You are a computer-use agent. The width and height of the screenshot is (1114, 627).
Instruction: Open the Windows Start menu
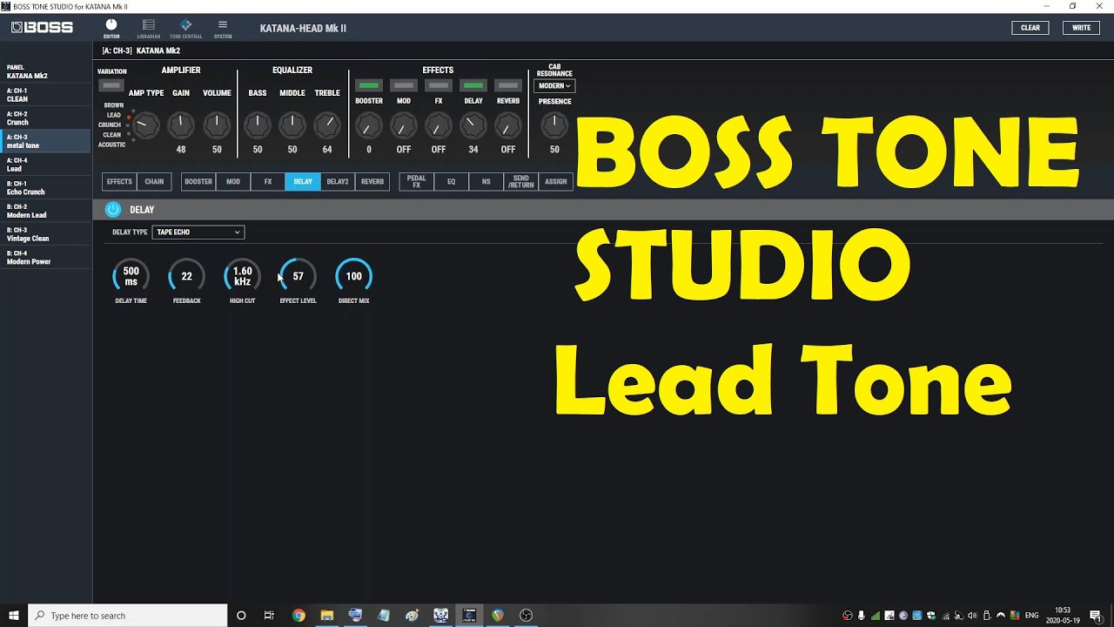click(x=14, y=615)
